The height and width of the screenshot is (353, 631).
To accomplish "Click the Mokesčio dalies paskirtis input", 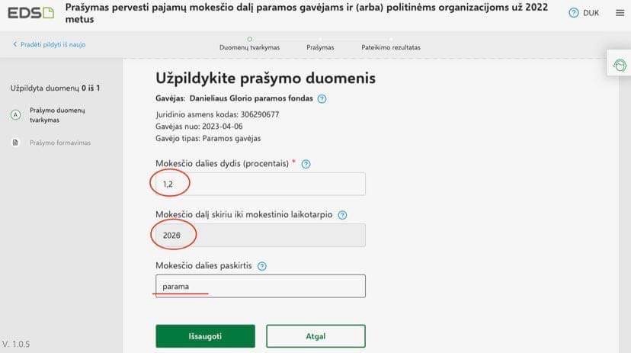I will 260,286.
